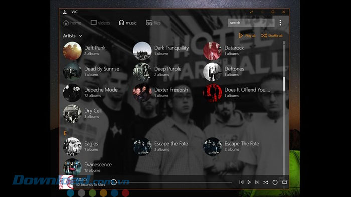Click the Attack now playing title
The image size is (351, 197).
coord(81,180)
